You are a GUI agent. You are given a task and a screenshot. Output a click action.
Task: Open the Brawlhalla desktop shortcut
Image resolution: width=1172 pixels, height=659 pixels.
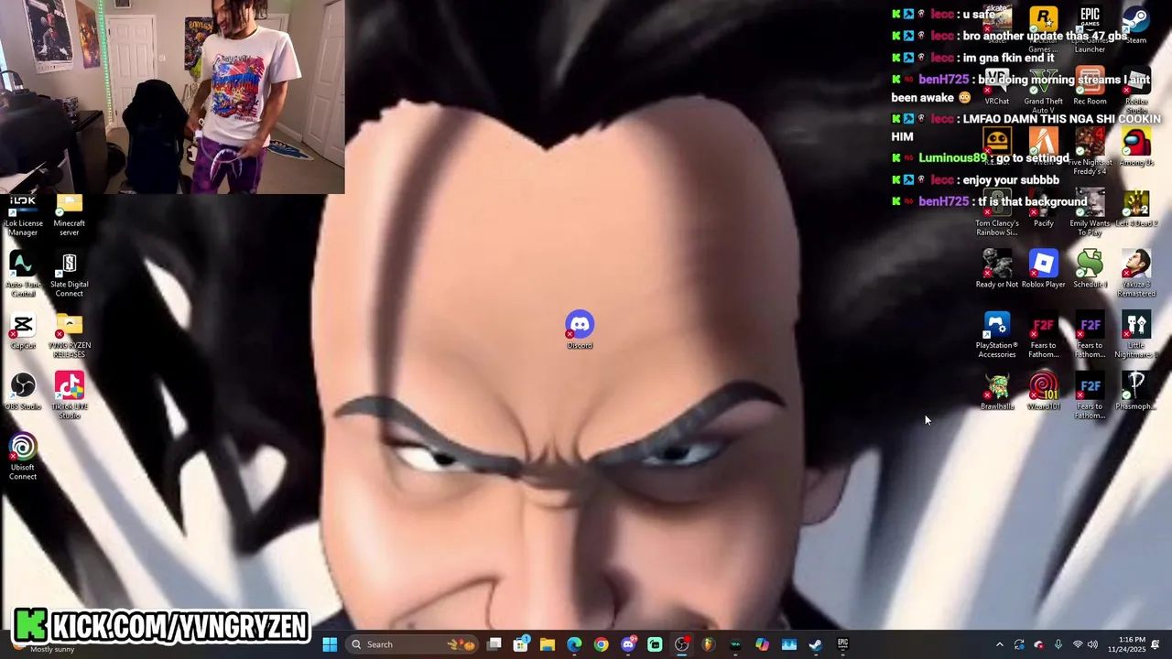coord(996,392)
